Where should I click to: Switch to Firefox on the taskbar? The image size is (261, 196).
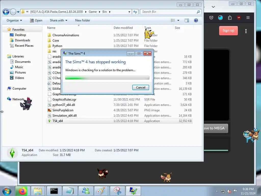click(x=22, y=191)
